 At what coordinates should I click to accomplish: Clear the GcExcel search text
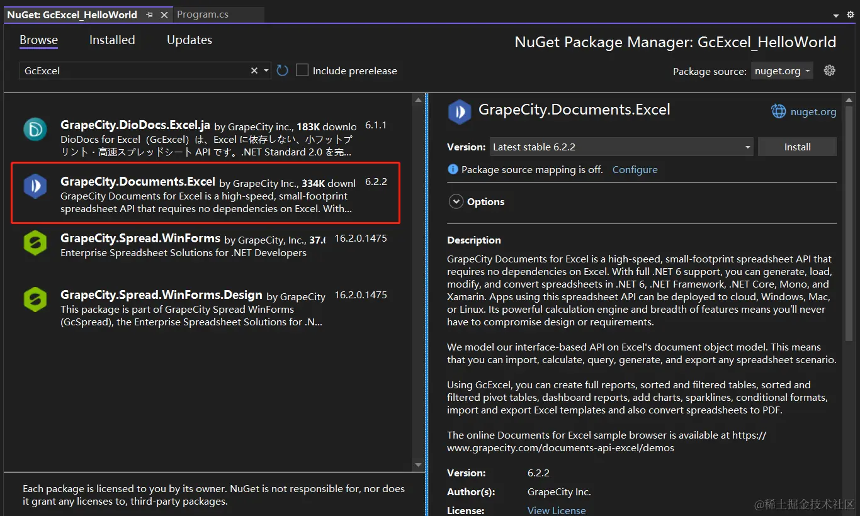click(254, 70)
